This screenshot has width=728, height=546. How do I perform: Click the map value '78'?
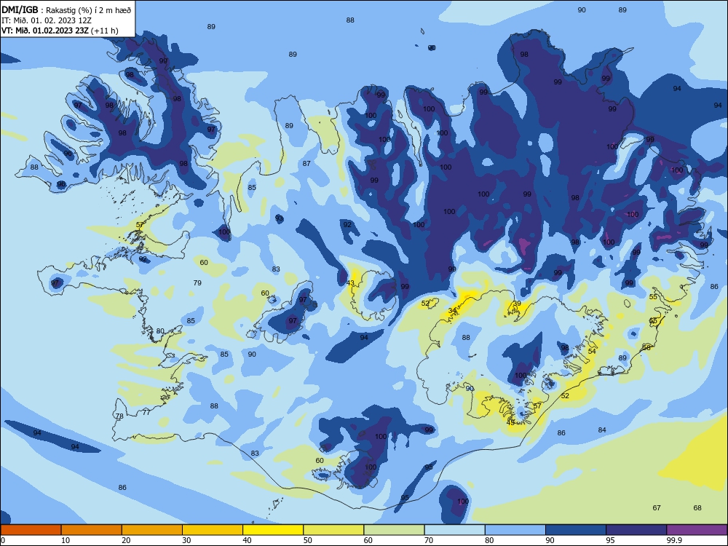119,416
